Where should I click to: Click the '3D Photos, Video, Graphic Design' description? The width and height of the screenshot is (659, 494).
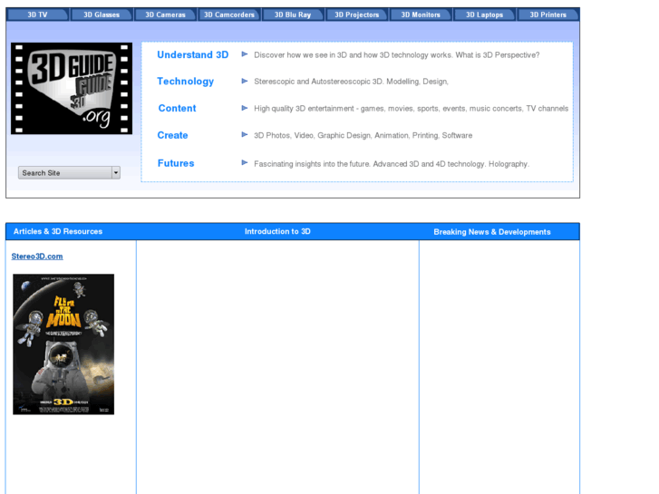363,135
